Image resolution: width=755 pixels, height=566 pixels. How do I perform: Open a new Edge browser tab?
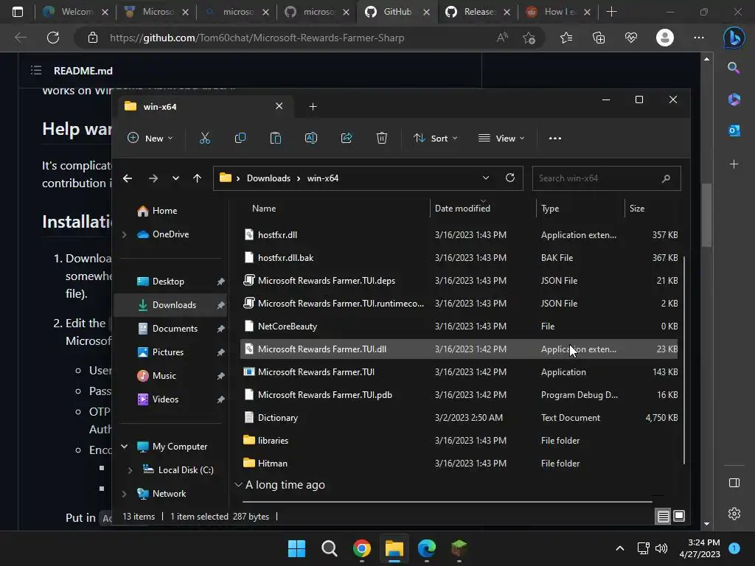point(611,12)
